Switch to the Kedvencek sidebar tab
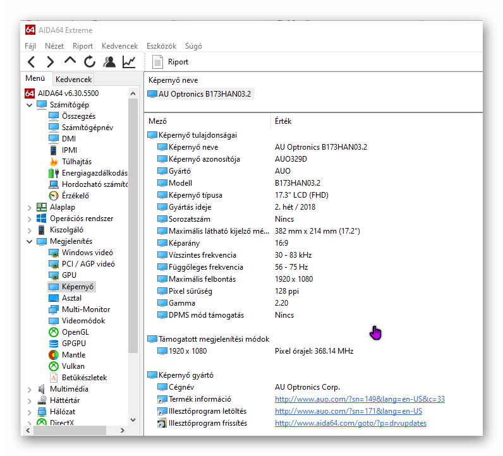503x456 pixels. tap(73, 80)
